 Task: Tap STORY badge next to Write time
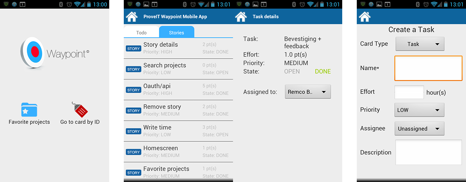point(133,131)
